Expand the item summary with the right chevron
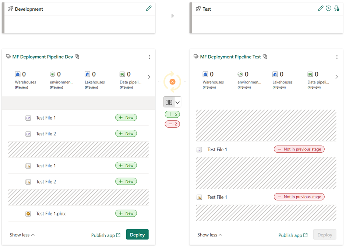Screen dimensions: 346x249 click(149, 77)
